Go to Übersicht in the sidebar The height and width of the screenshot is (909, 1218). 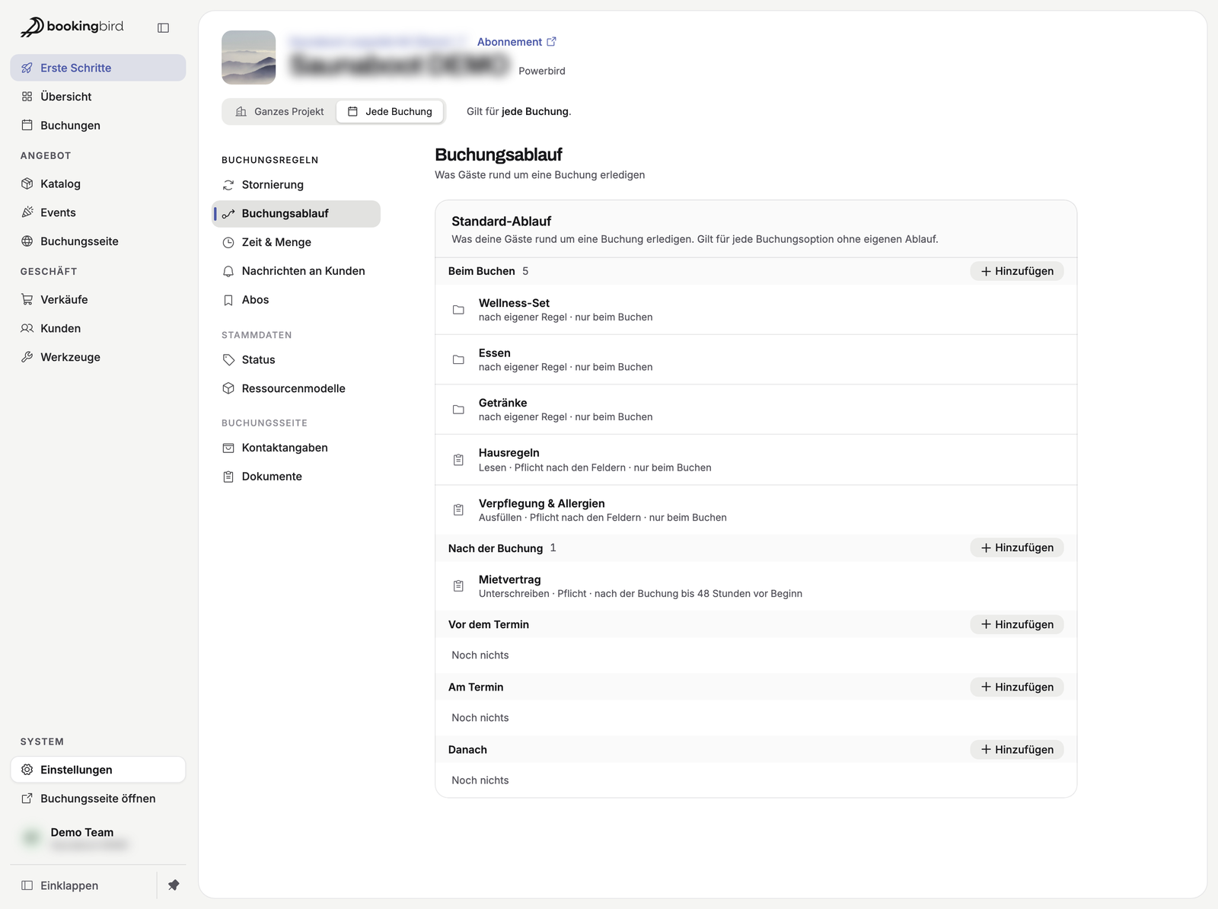pyautogui.click(x=98, y=97)
